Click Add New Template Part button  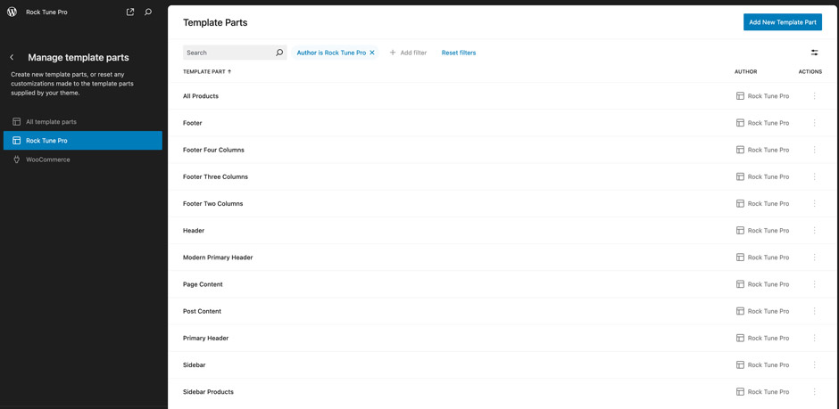point(782,22)
